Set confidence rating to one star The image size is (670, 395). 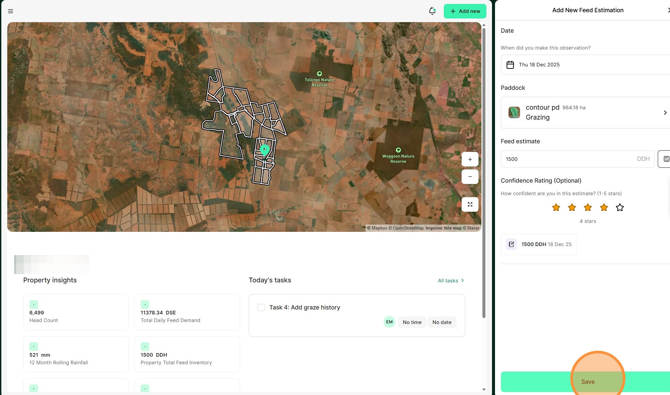click(x=556, y=207)
